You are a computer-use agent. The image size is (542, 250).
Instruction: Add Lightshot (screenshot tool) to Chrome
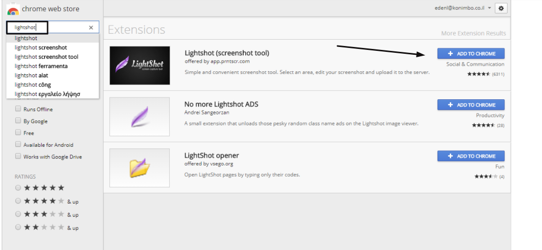click(471, 53)
